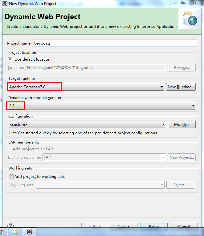Click the Location path field
Screen dimensions: 204x236
pyautogui.click(x=96, y=68)
